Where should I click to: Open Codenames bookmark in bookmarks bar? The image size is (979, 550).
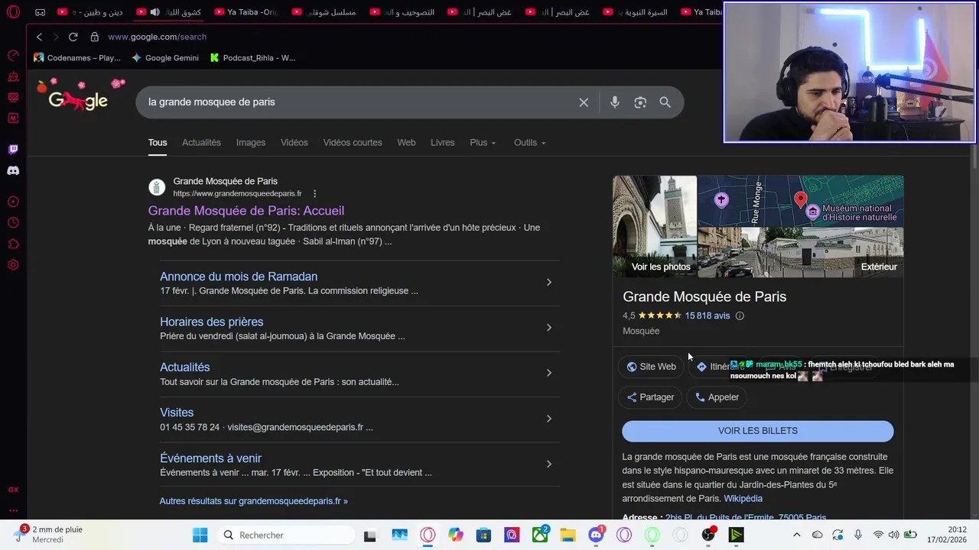coord(77,58)
